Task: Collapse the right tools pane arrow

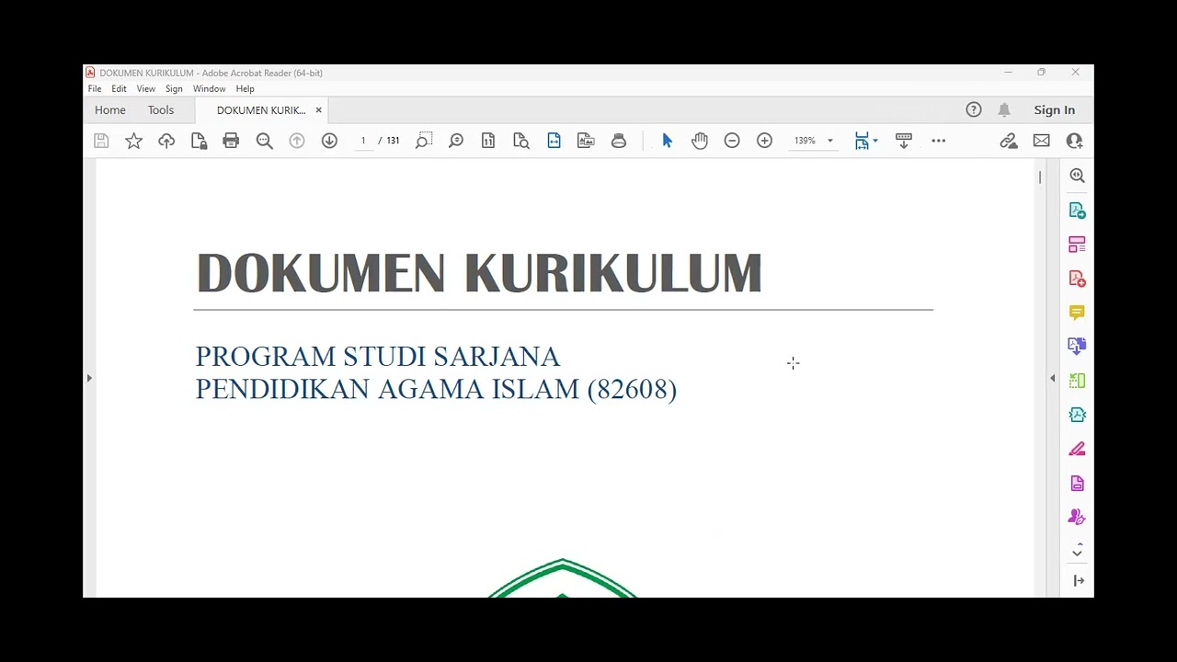Action: [1053, 378]
